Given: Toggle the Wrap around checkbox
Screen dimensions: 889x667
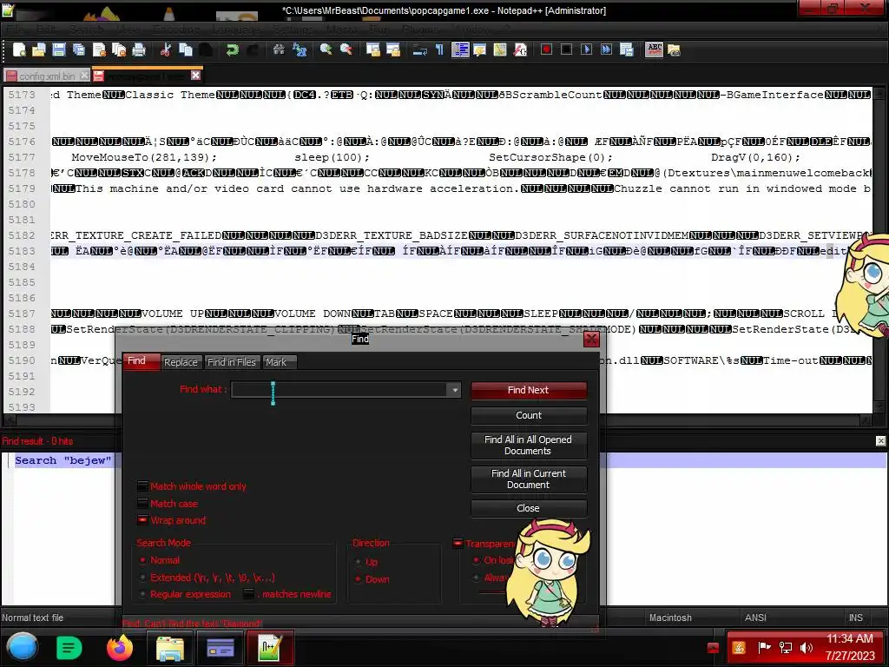Looking at the screenshot, I should 142,520.
